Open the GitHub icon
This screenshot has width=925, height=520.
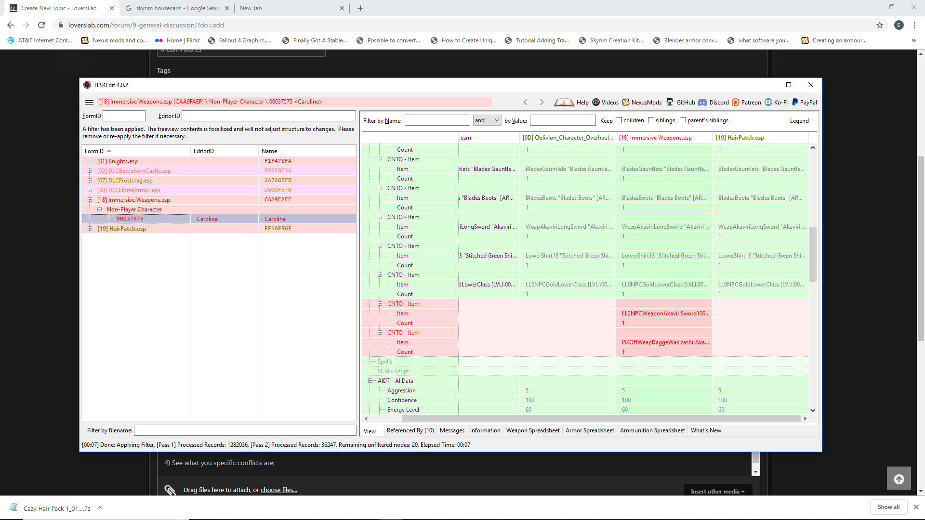coord(670,102)
